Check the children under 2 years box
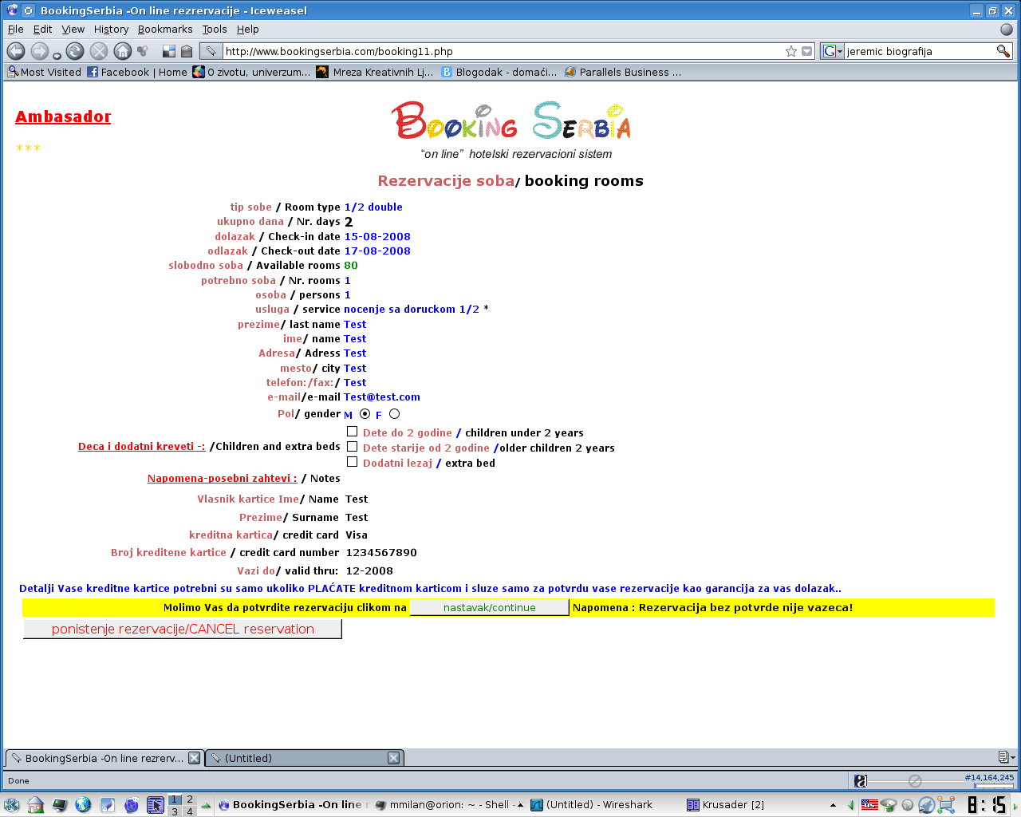 352,432
